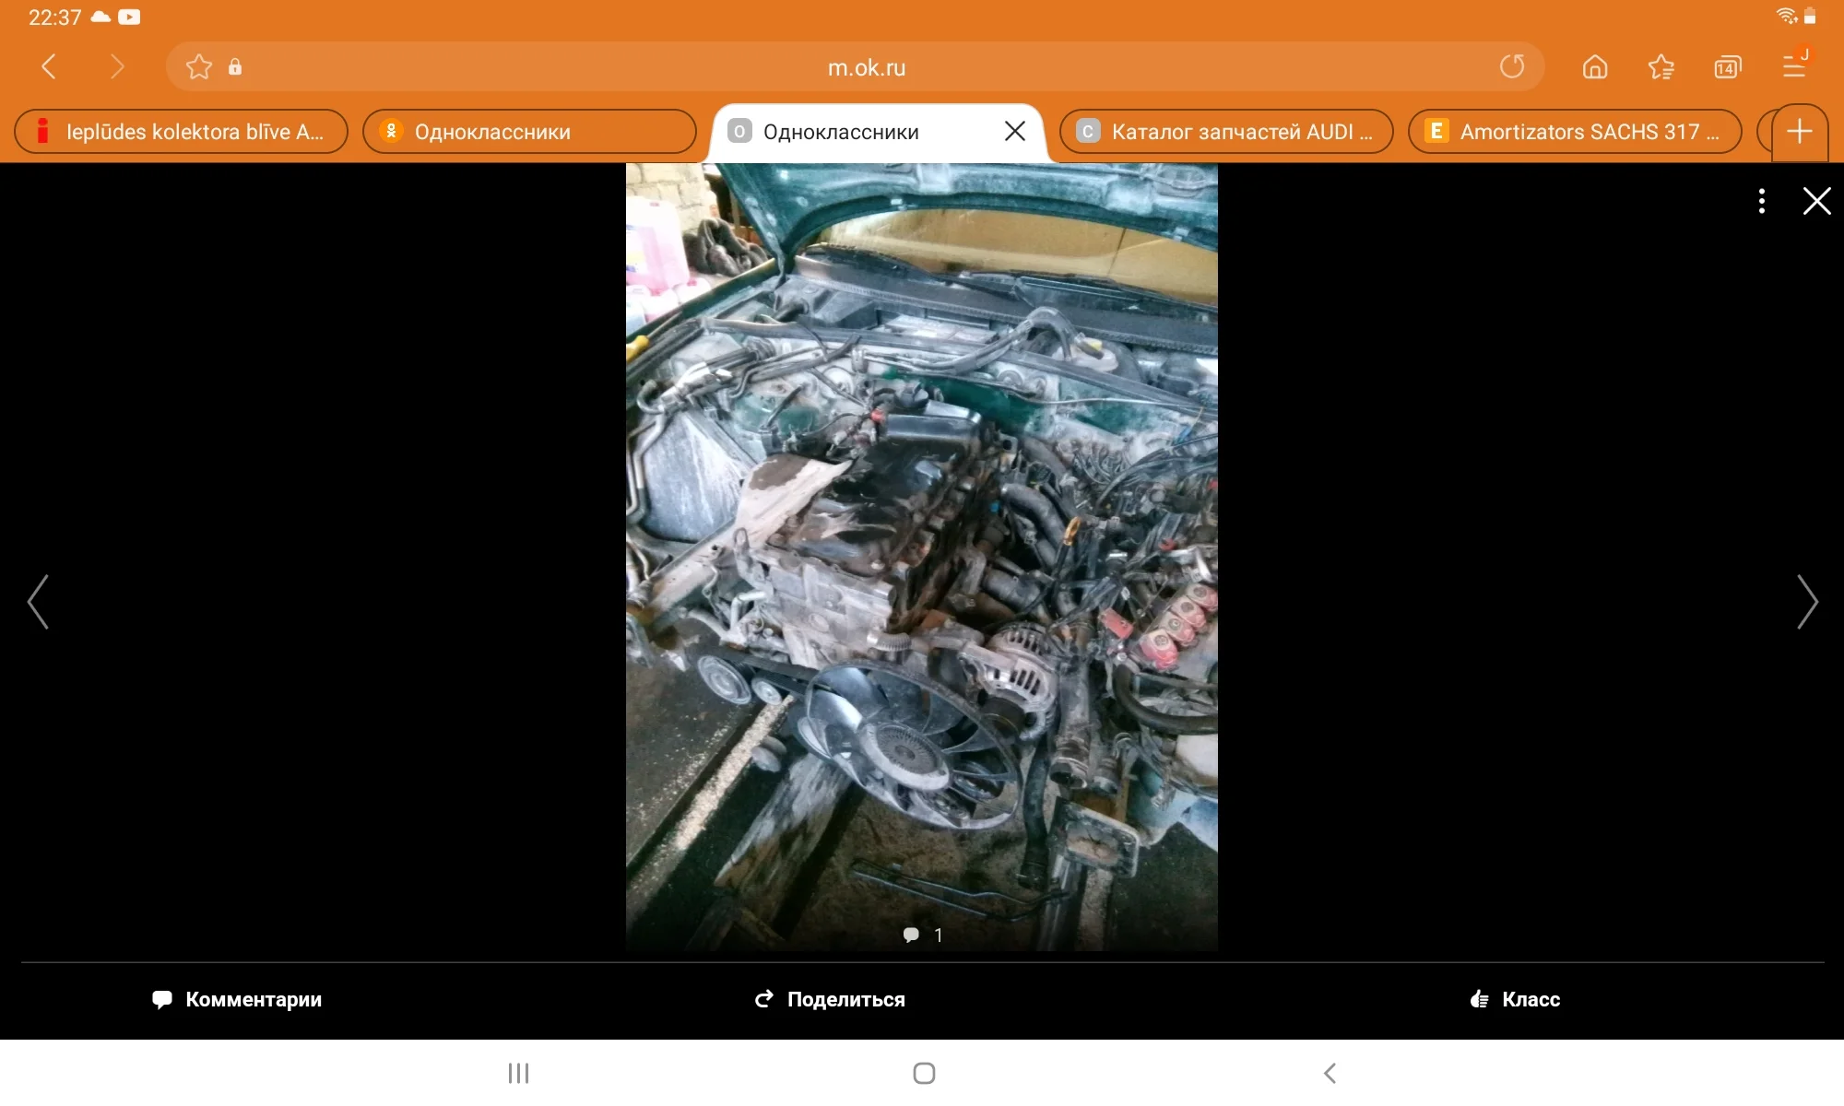Tap the address bar showing m.ok.ru
The height and width of the screenshot is (1106, 1844).
click(x=865, y=66)
